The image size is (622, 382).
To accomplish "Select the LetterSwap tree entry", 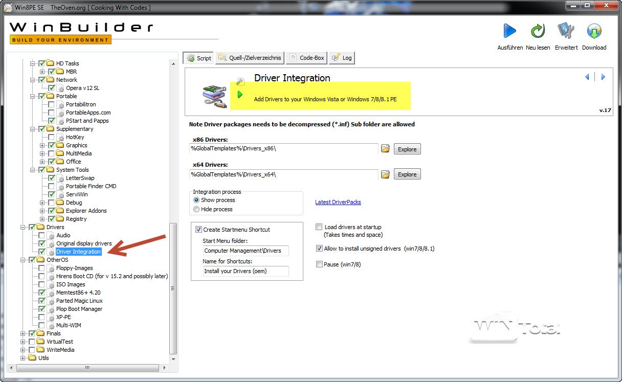I will coord(80,178).
